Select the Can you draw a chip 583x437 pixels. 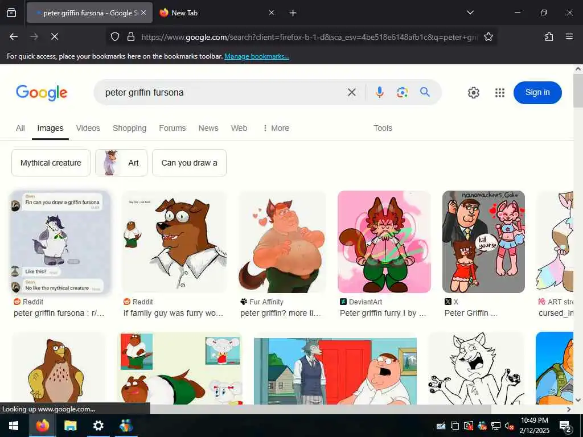[x=189, y=163]
